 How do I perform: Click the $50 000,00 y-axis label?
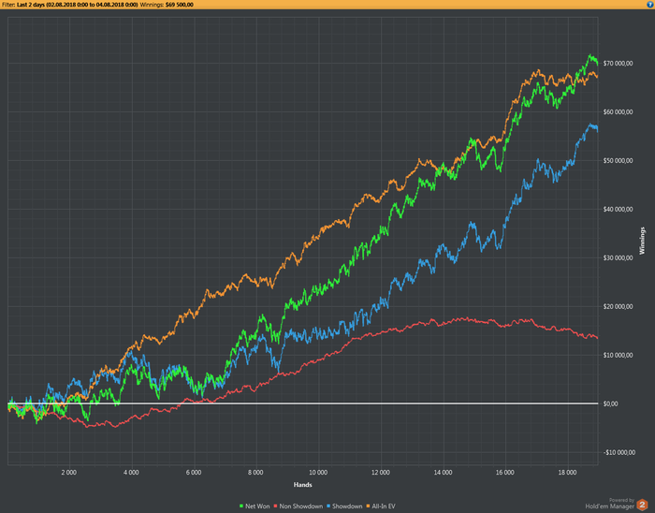pyautogui.click(x=618, y=161)
